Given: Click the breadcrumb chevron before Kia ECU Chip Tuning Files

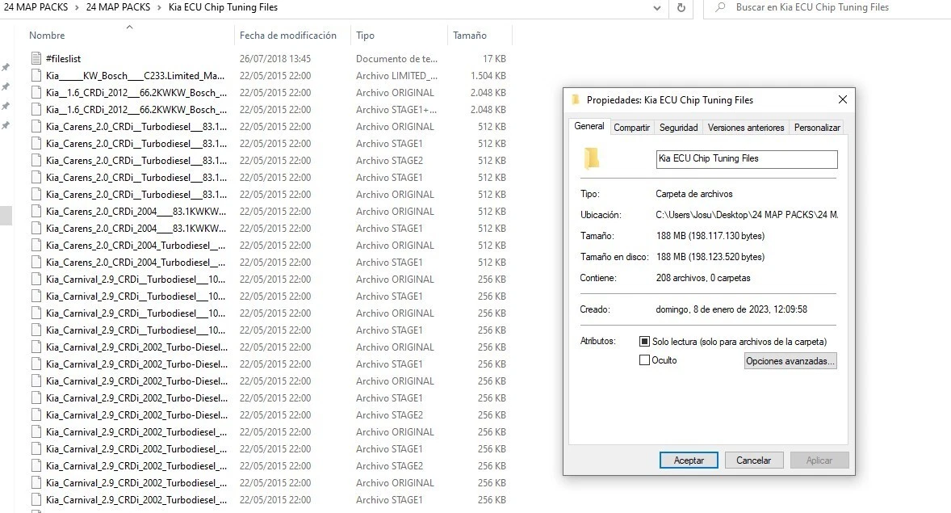Looking at the screenshot, I should pos(159,8).
